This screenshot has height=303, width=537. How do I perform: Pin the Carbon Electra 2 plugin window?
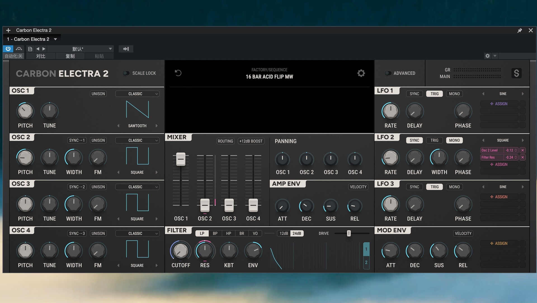tap(520, 30)
